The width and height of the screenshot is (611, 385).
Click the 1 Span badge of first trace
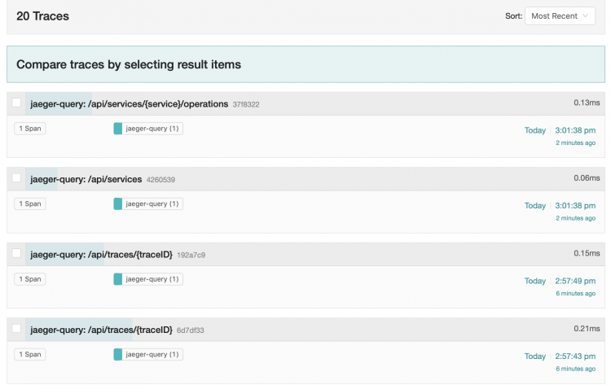(x=29, y=129)
